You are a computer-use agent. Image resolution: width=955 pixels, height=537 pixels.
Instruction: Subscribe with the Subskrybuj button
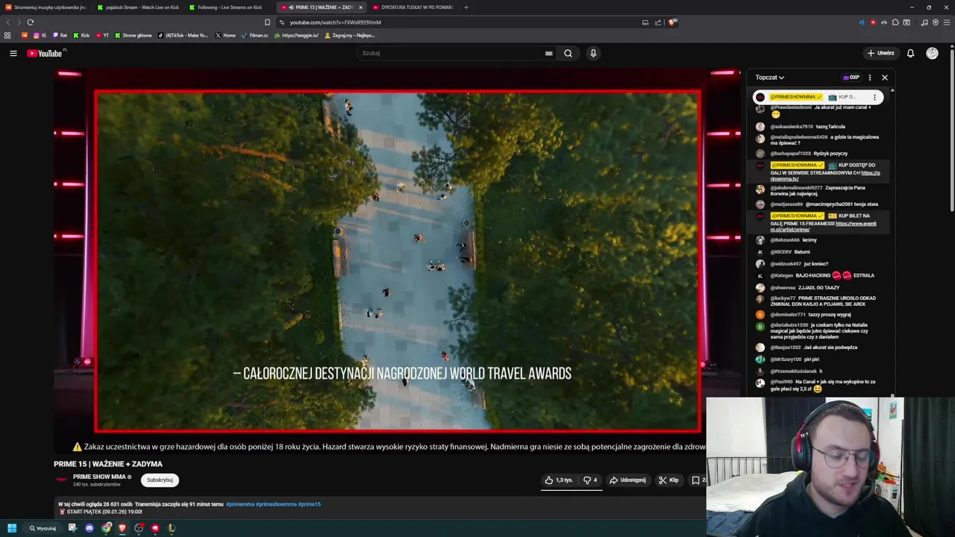point(160,480)
